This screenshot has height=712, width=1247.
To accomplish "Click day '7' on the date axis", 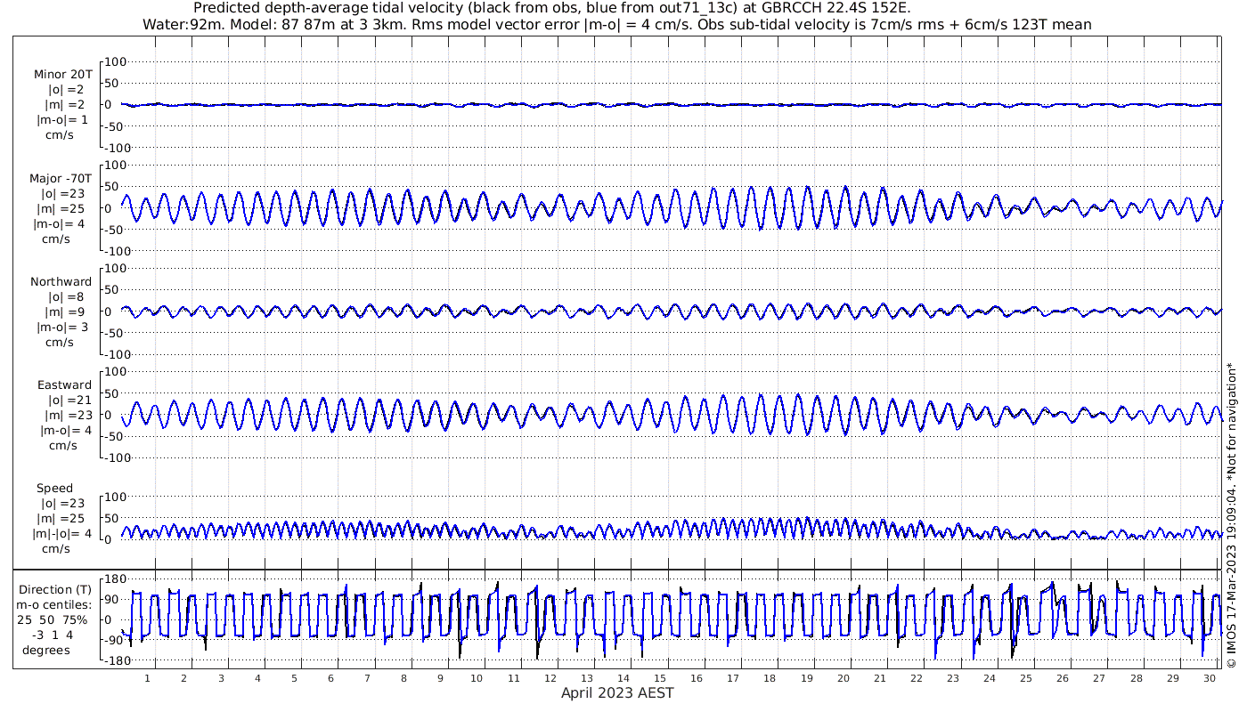I will 367,678.
